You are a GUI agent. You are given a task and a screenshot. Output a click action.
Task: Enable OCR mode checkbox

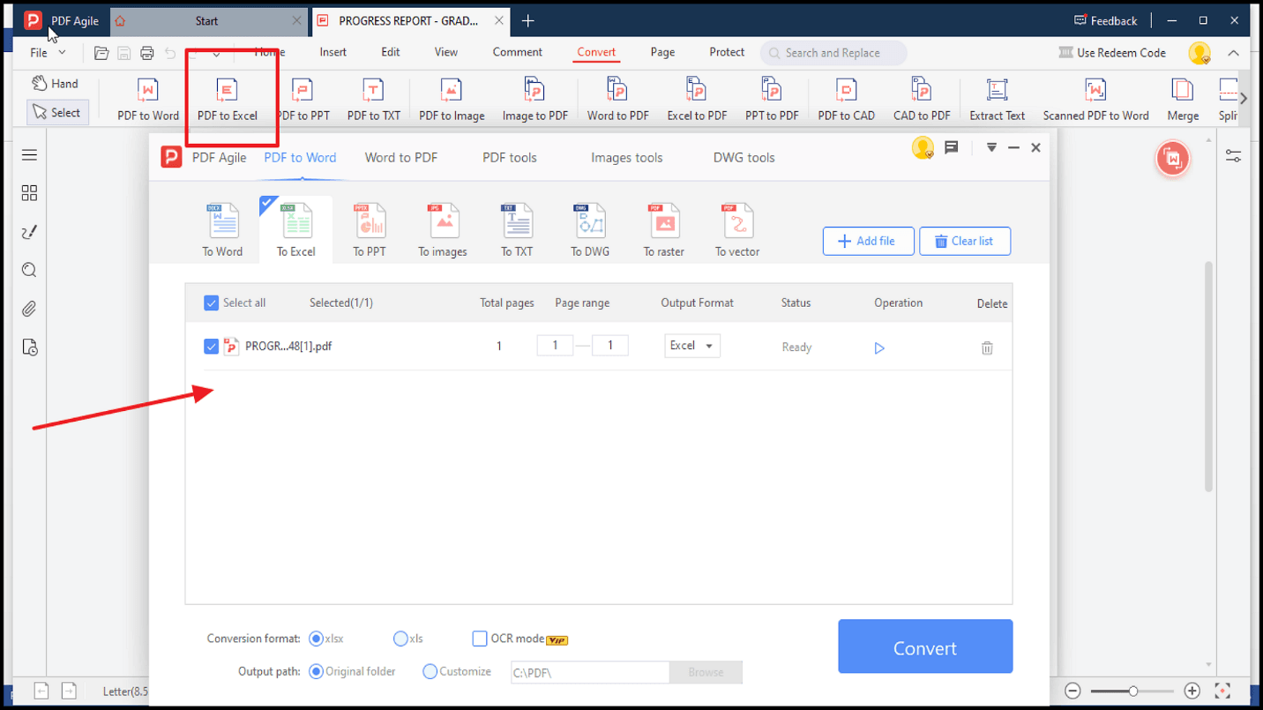click(x=480, y=639)
